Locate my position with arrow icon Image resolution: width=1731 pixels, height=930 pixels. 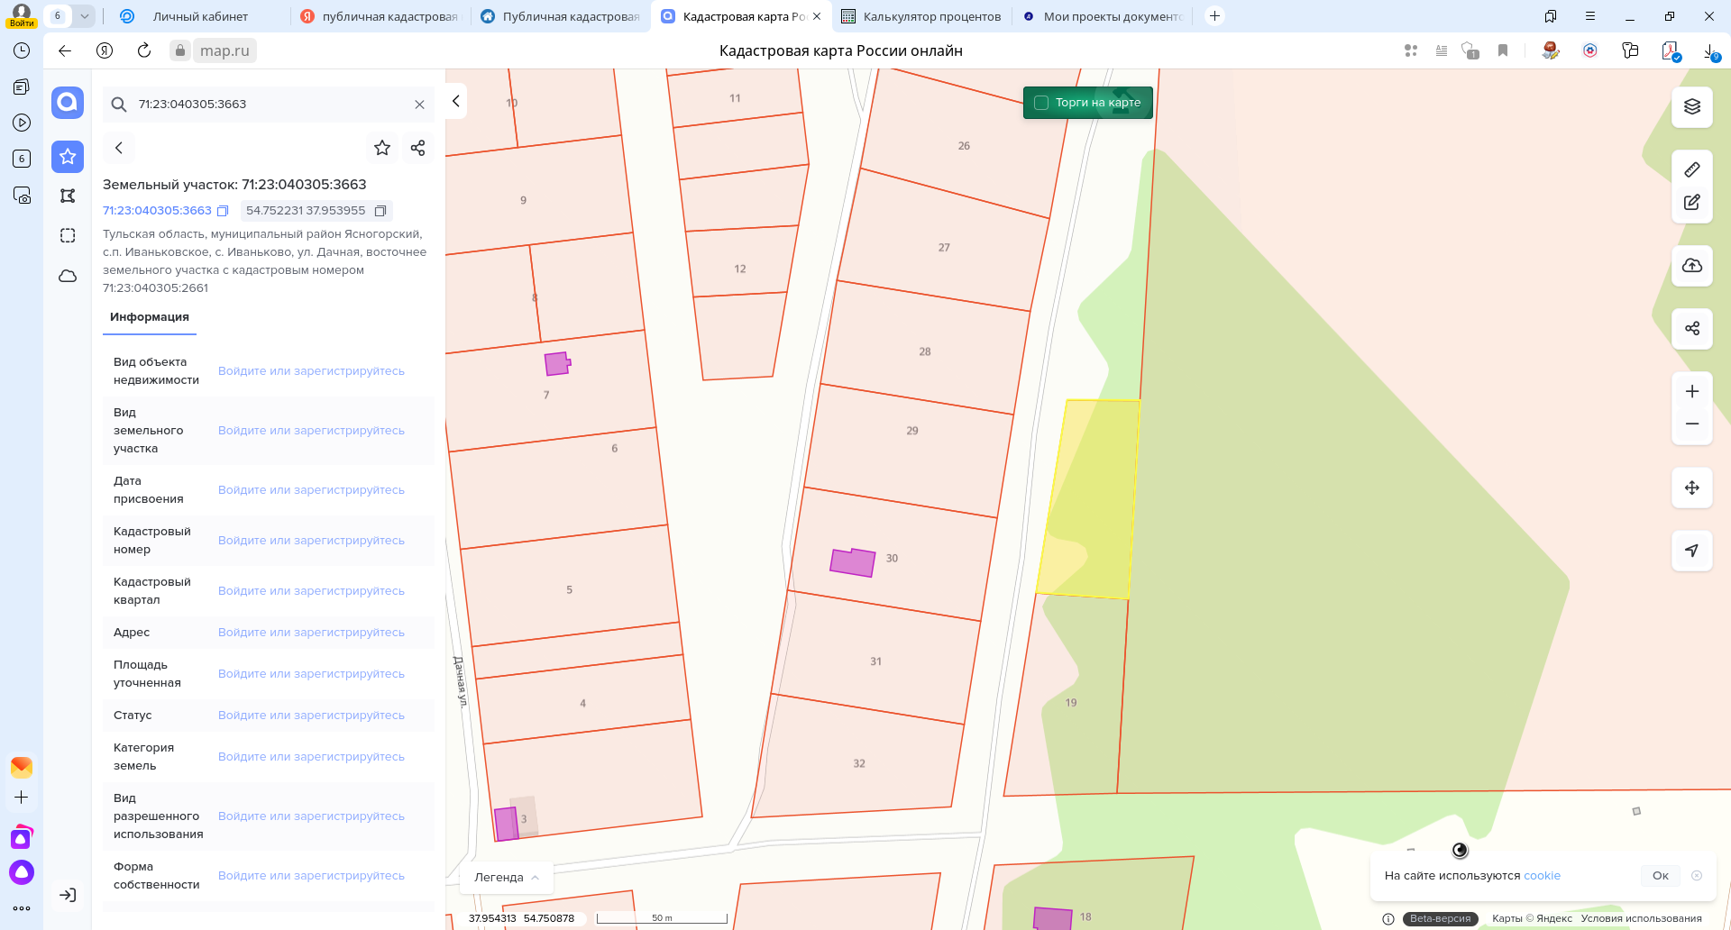1691,551
